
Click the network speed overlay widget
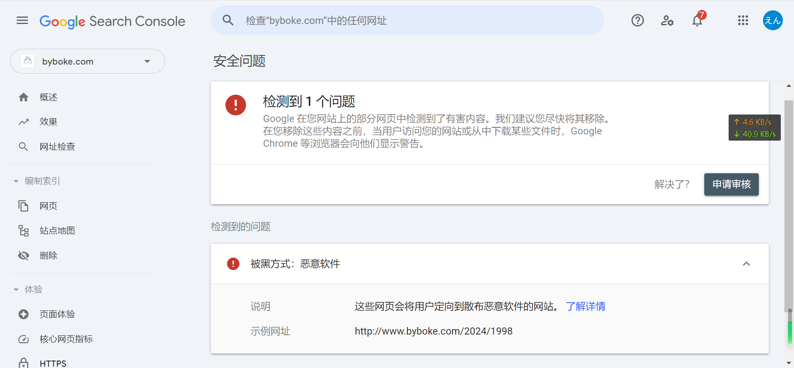tap(755, 128)
